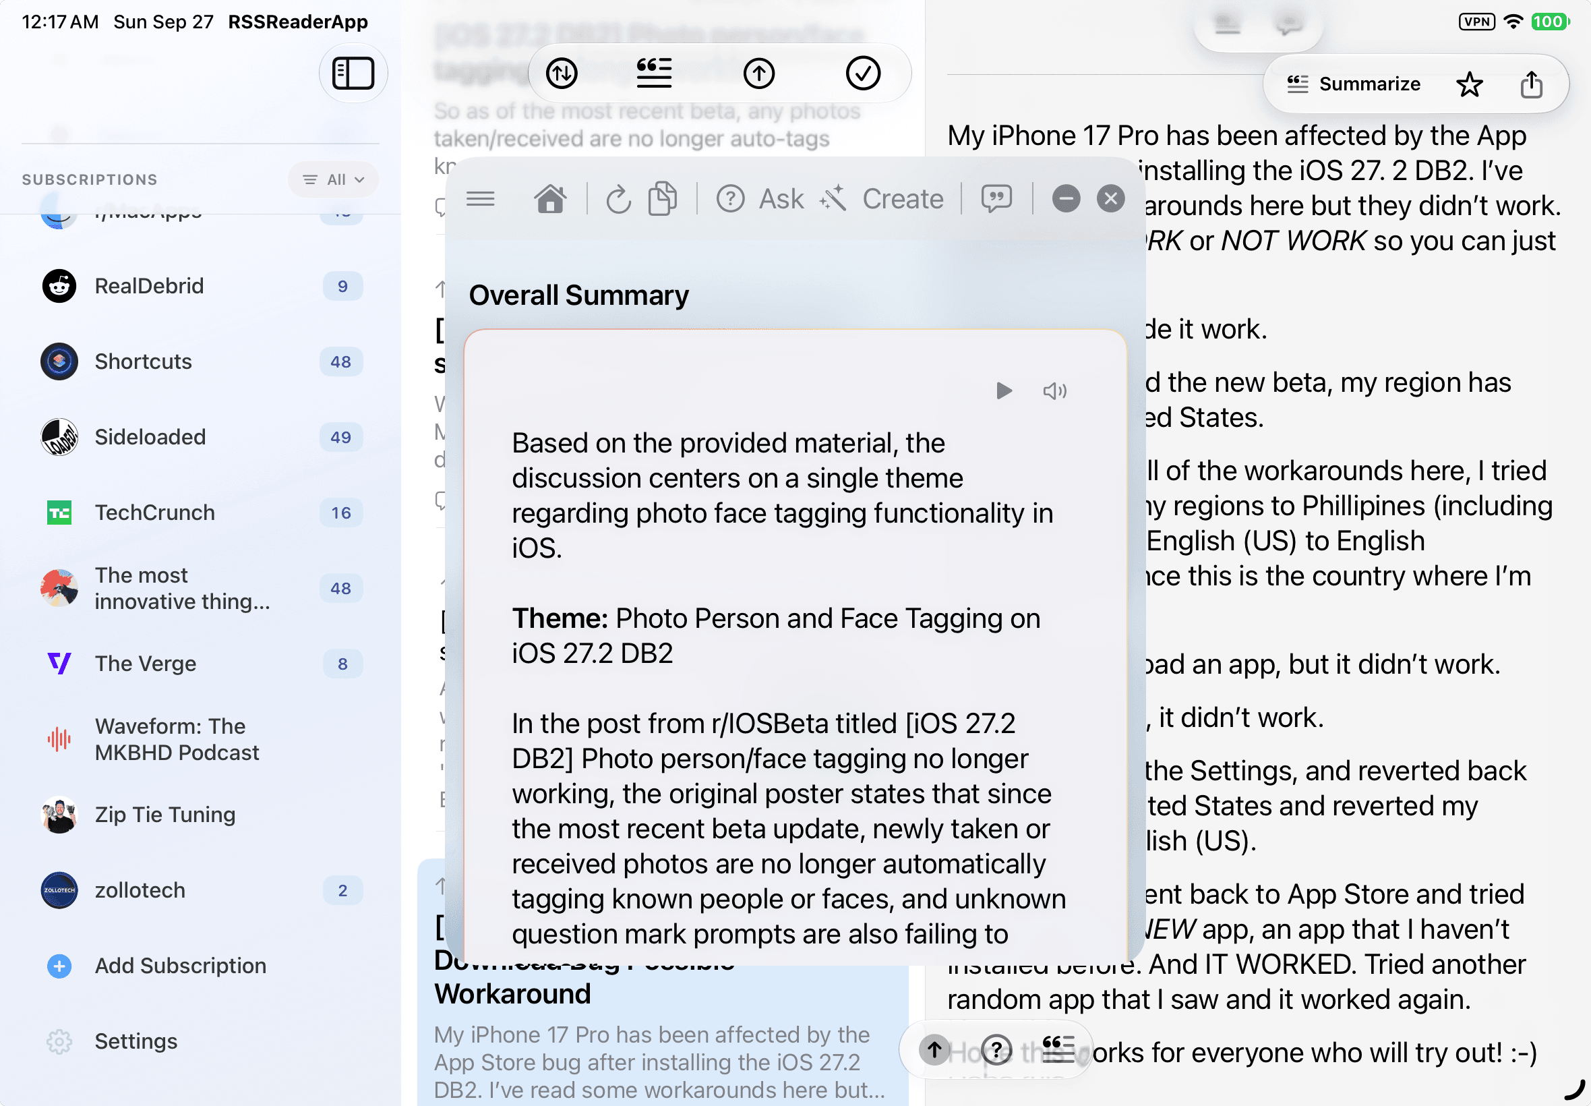Viewport: 1591px width, 1106px height.
Task: Click the Theme line in summary text
Action: pos(776,635)
